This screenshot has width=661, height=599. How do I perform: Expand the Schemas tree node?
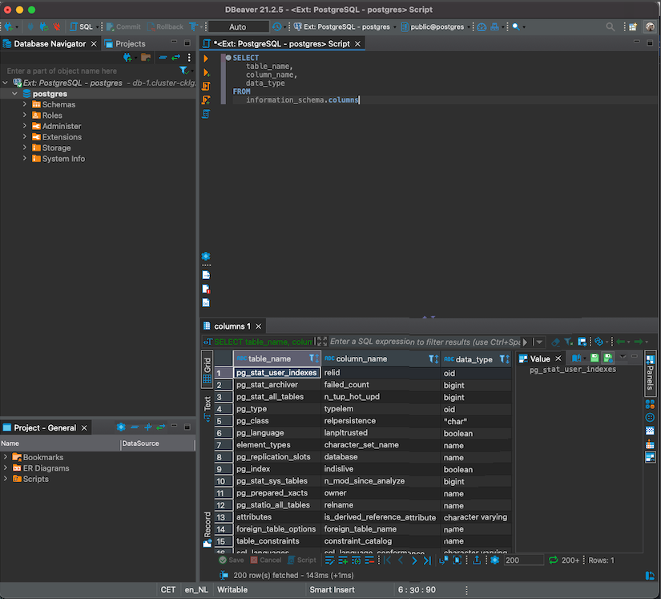pos(25,104)
